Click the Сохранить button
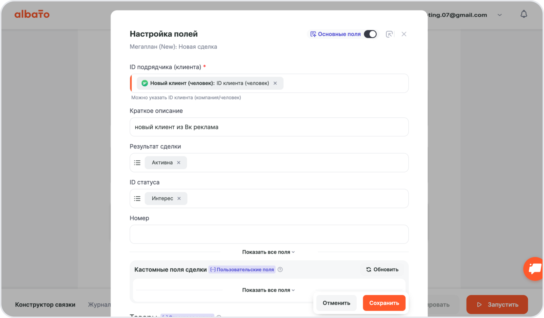Screen dimensions: 544x318 [384, 303]
